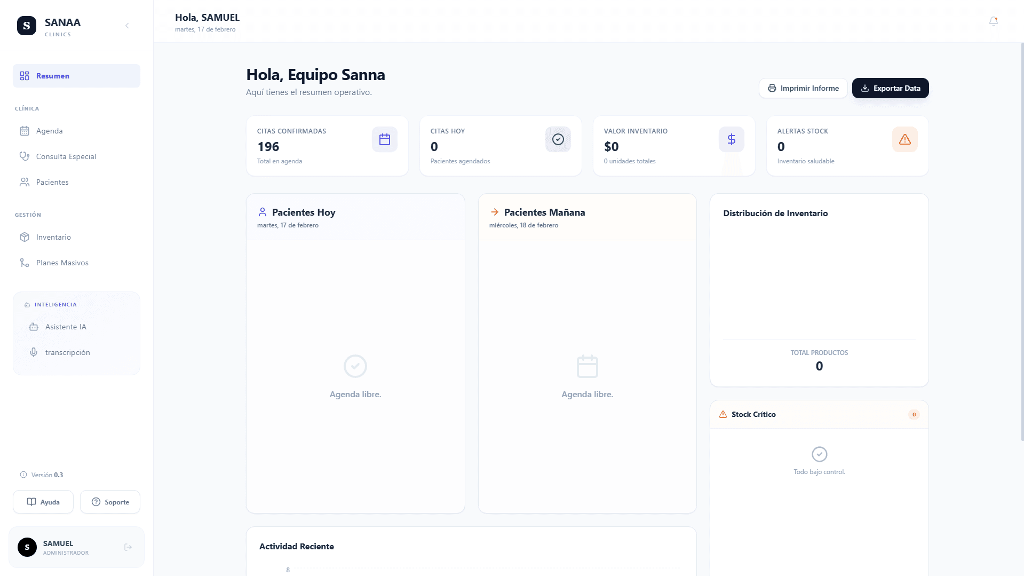Collapse the sidebar with the chevron
The image size is (1024, 576).
pyautogui.click(x=127, y=26)
